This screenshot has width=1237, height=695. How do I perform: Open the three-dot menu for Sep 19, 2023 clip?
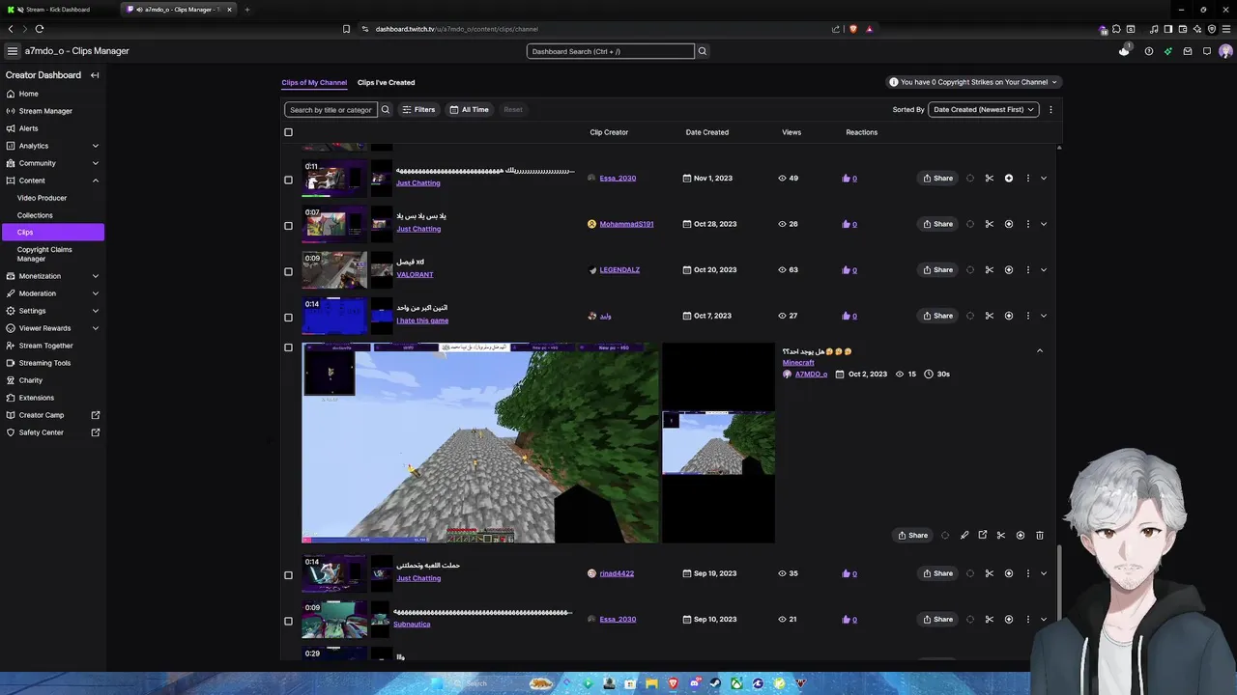coord(1027,573)
